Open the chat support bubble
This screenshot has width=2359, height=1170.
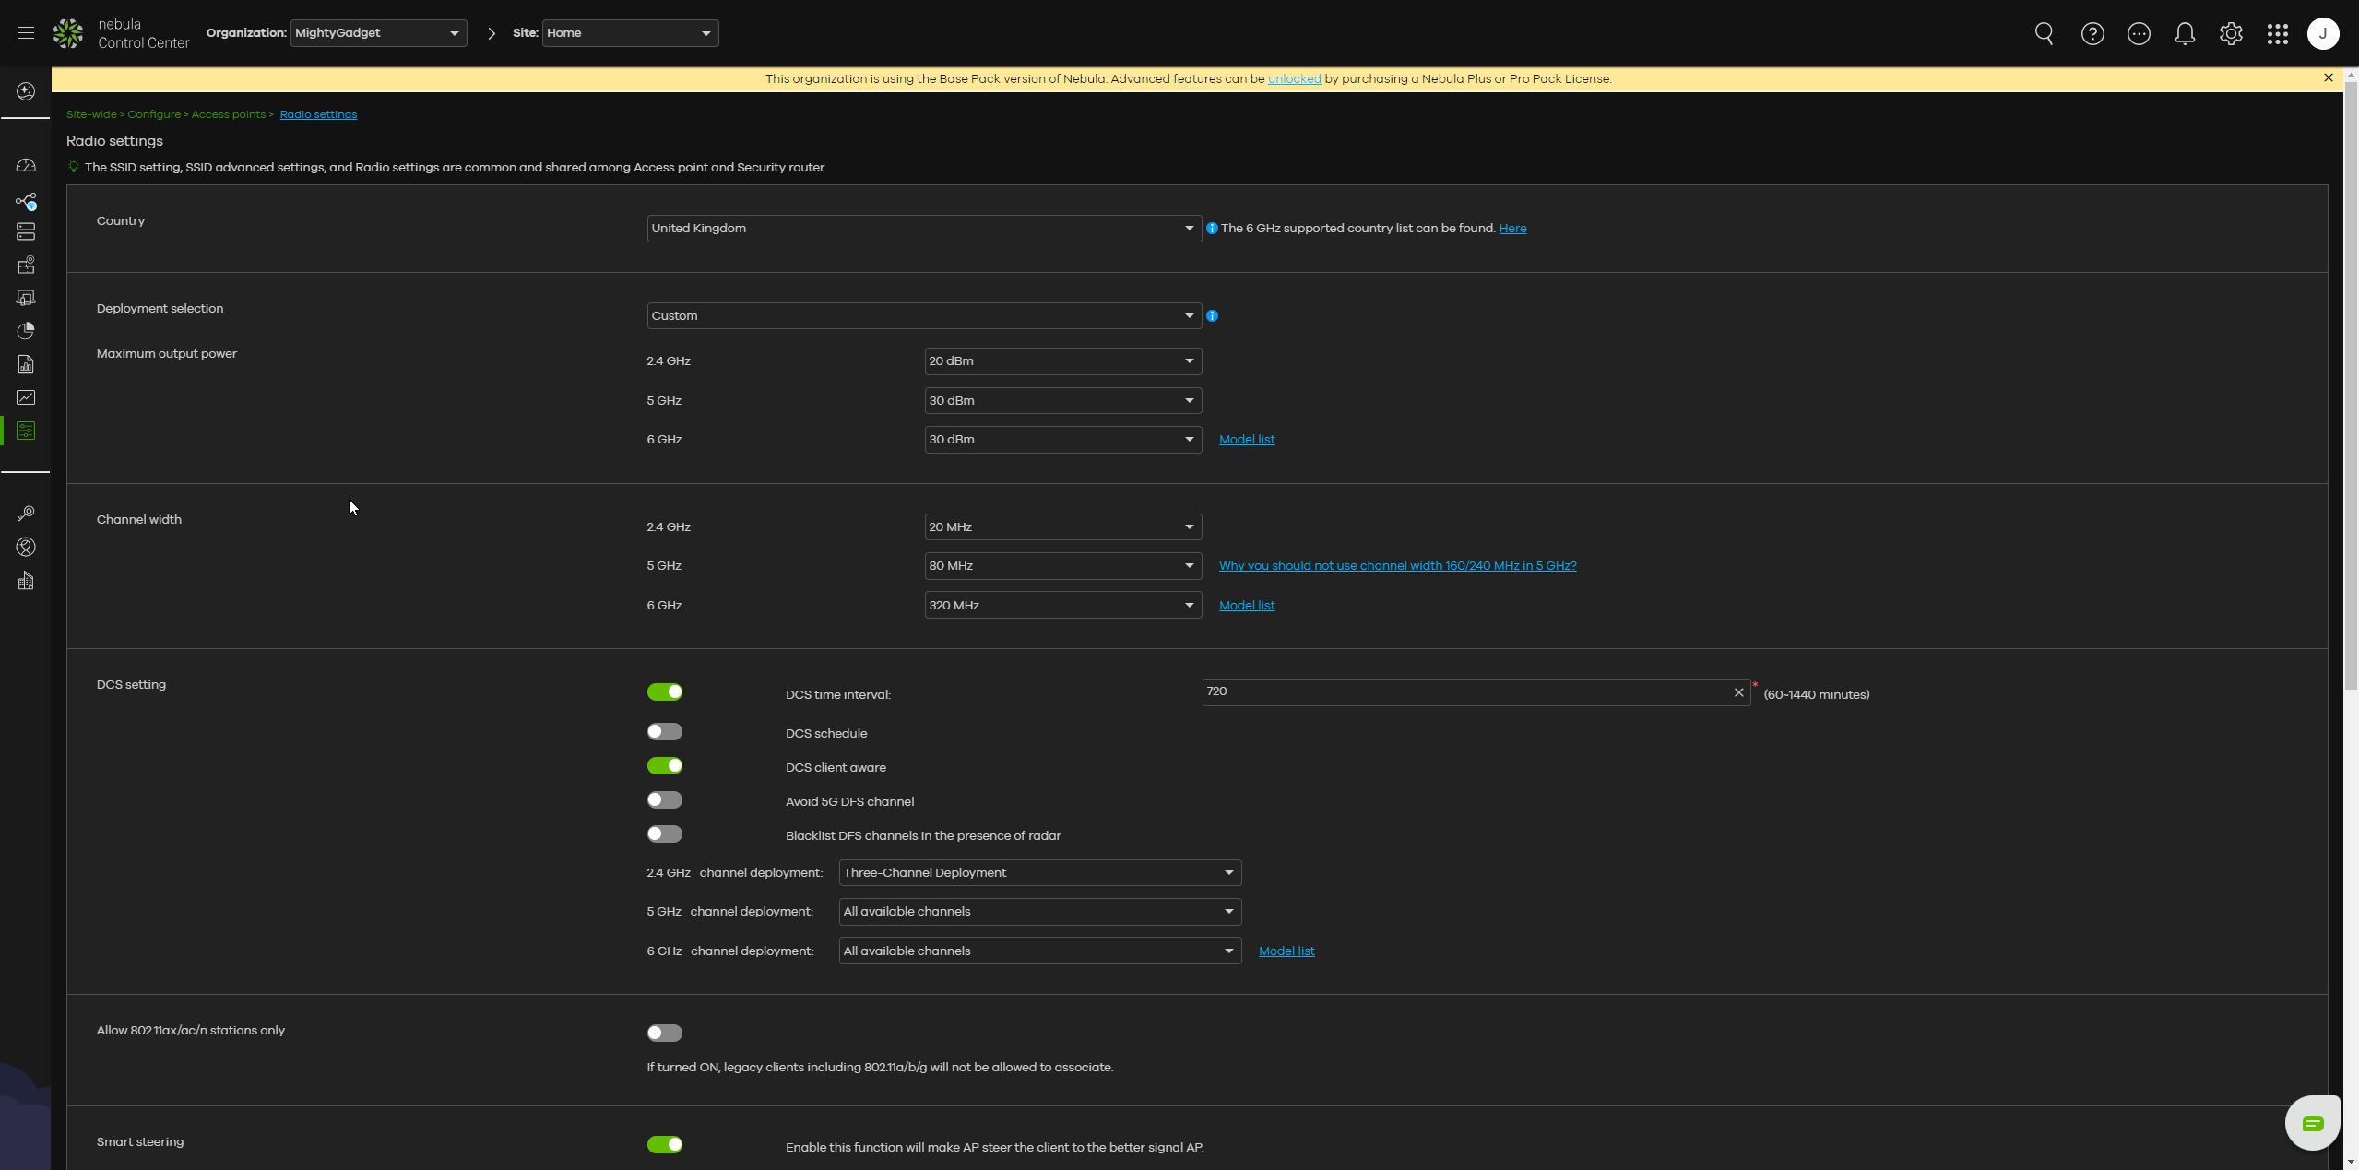(x=2312, y=1122)
